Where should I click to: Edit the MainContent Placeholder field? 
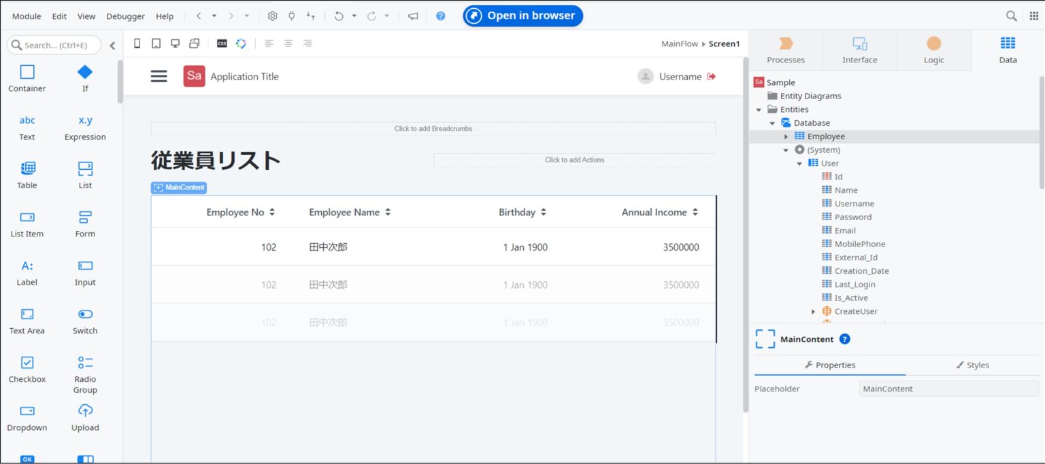pyautogui.click(x=948, y=388)
